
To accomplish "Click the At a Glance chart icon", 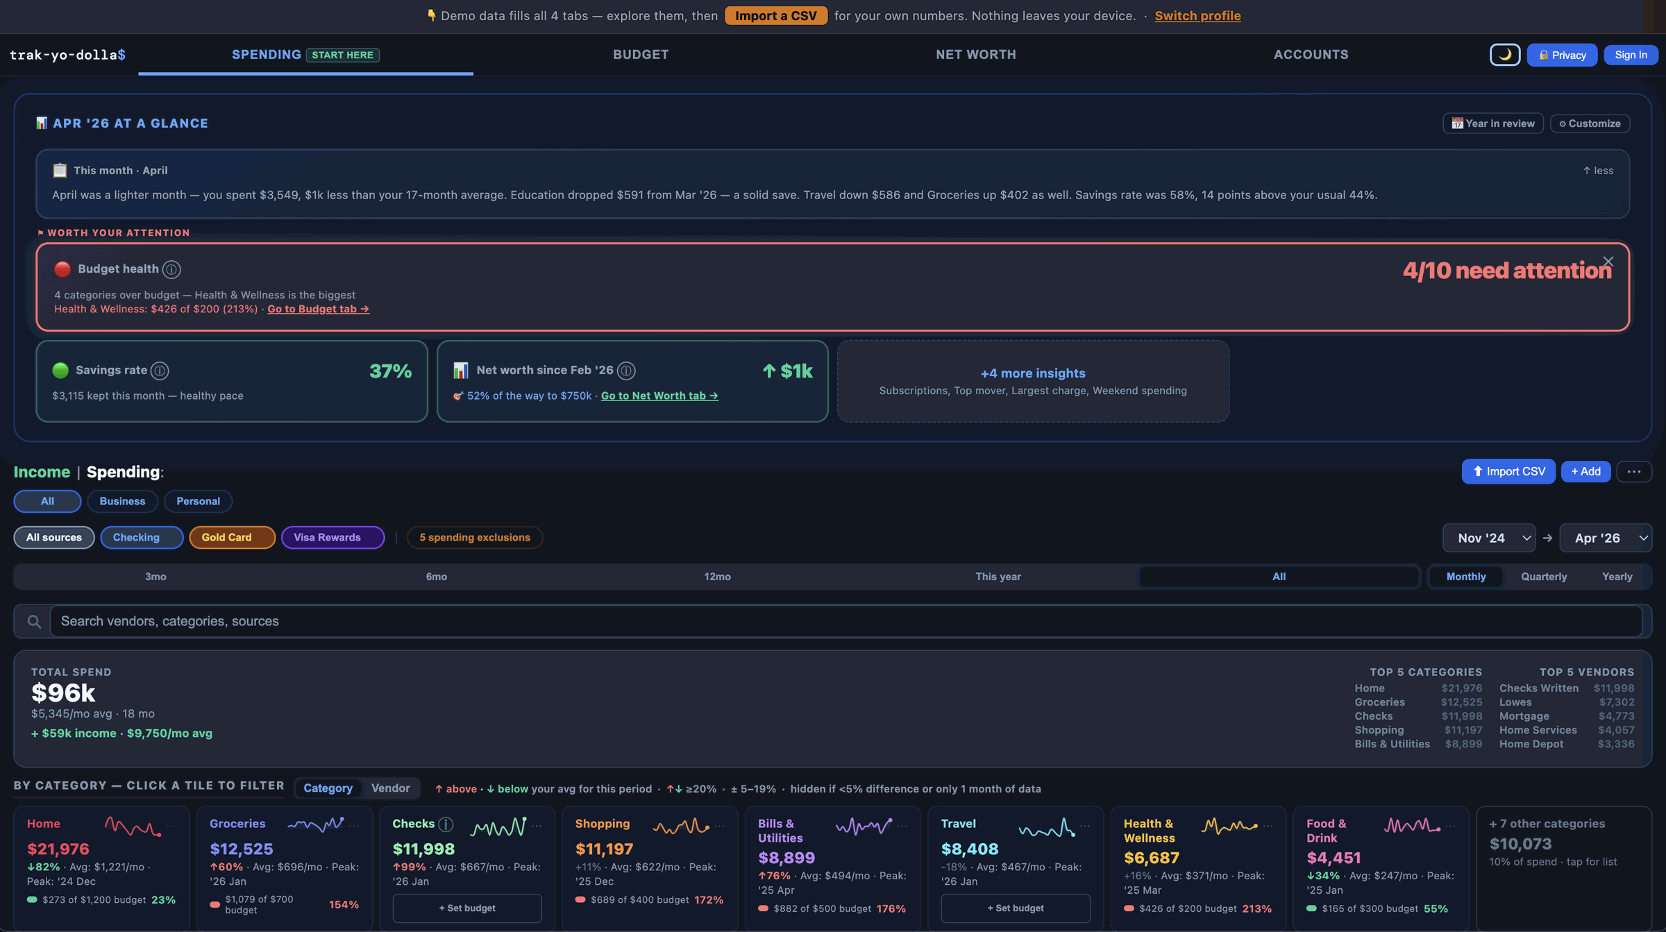I will pyautogui.click(x=42, y=123).
